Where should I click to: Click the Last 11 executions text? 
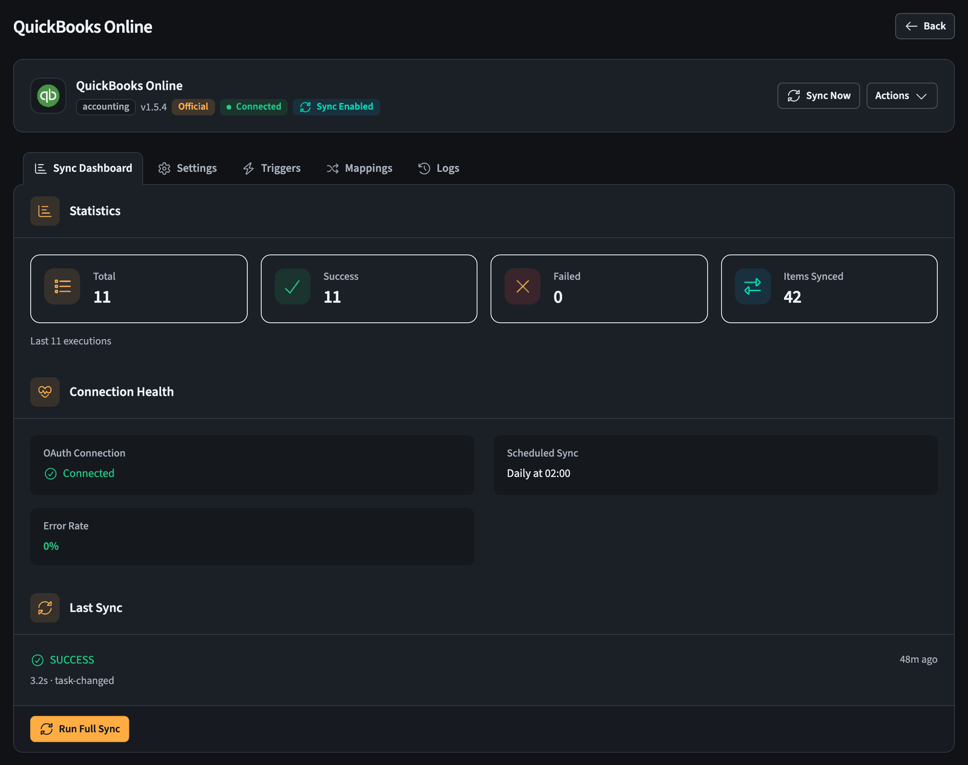coord(71,341)
